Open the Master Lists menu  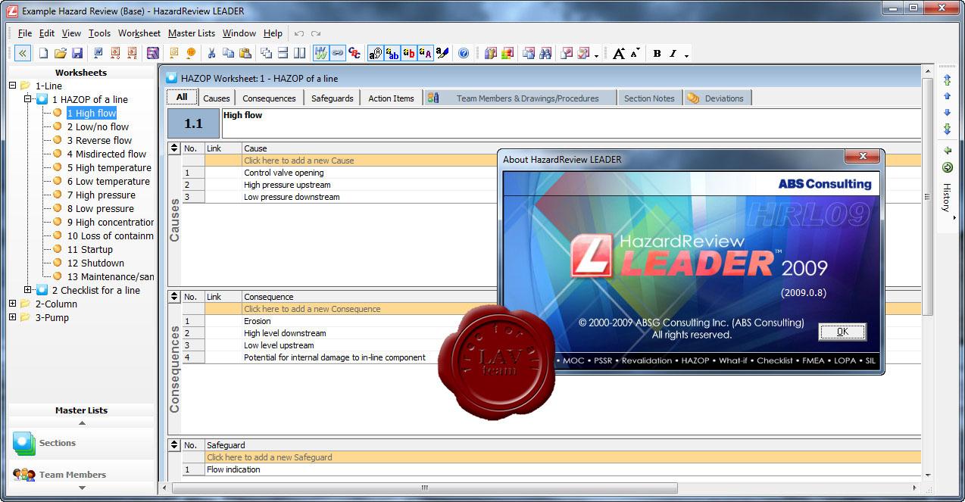(192, 33)
